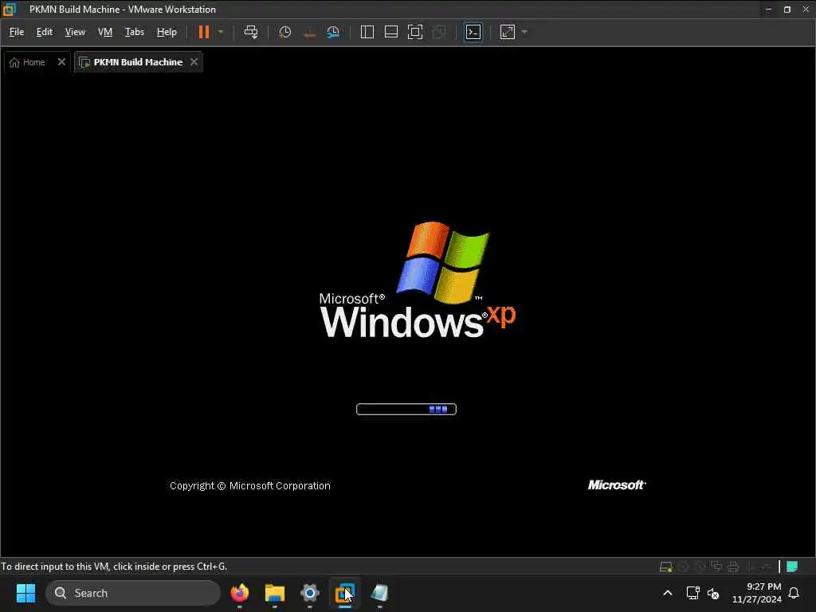The height and width of the screenshot is (612, 816).
Task: Close the PKMN Build Machine tab
Action: pos(194,62)
